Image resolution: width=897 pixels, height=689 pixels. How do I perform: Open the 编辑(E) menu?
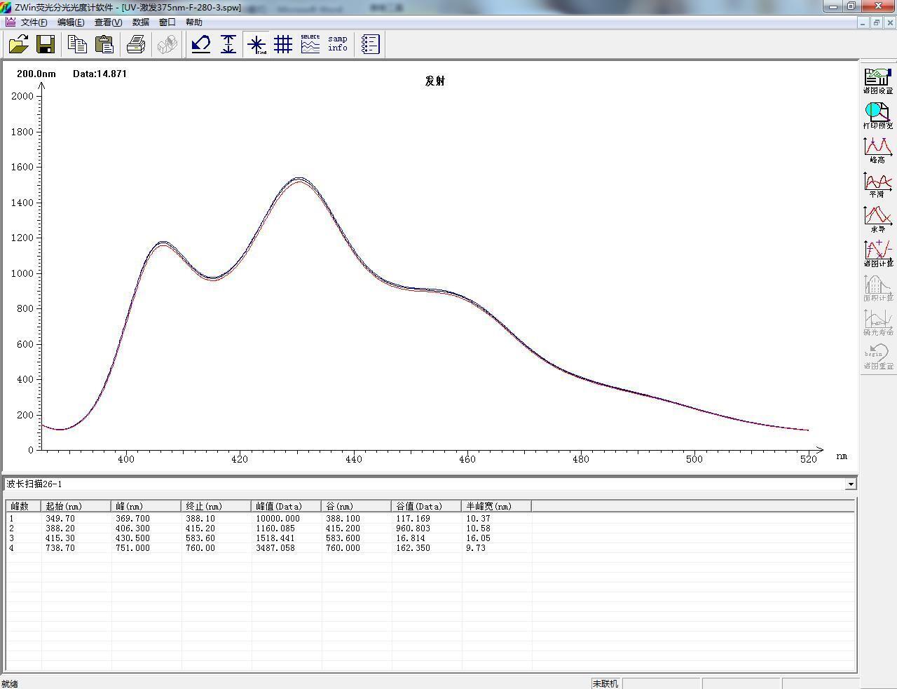click(x=71, y=22)
